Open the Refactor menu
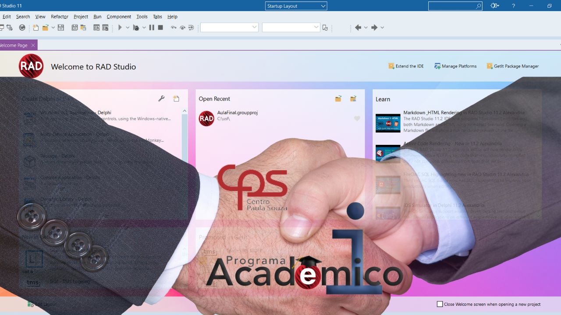The height and width of the screenshot is (315, 561). tap(60, 17)
